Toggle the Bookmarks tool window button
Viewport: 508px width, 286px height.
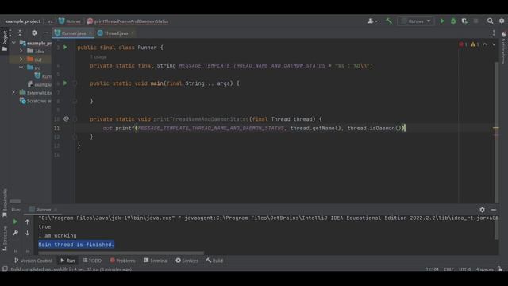coord(5,203)
